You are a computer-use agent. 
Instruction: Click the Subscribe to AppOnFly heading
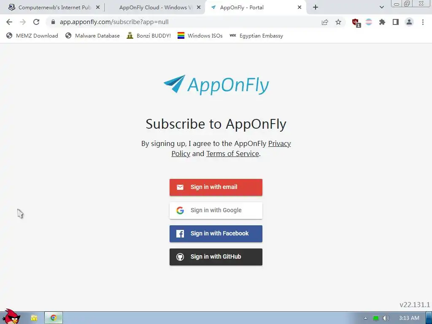pos(216,124)
